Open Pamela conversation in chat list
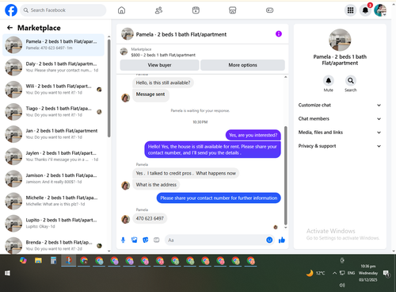The width and height of the screenshot is (396, 292). [53, 44]
